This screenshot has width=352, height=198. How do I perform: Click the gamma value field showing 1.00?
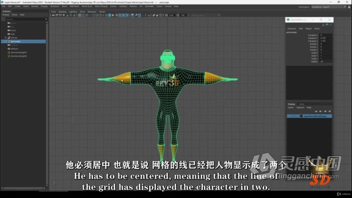tap(182, 15)
